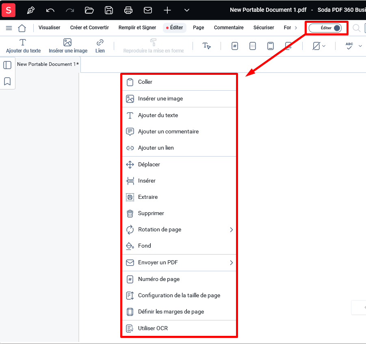Image resolution: width=366 pixels, height=344 pixels.
Task: Save the document with floppy icon
Action: [109, 10]
